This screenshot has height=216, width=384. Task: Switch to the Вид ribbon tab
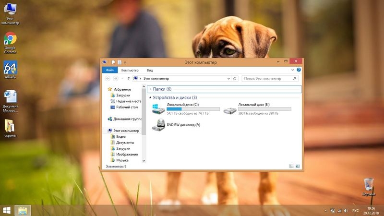click(150, 70)
